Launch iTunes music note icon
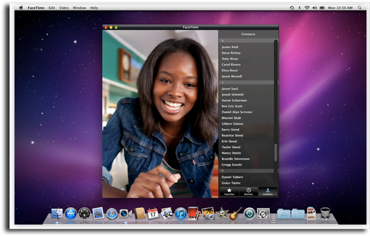370x236 pixels. 181,214
